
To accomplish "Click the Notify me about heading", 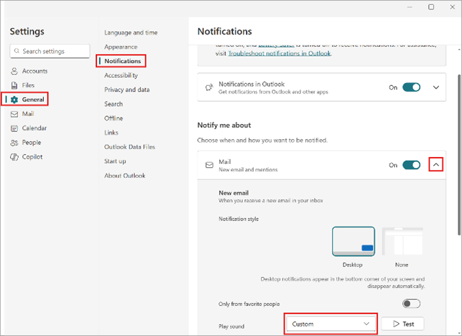I will (x=224, y=125).
